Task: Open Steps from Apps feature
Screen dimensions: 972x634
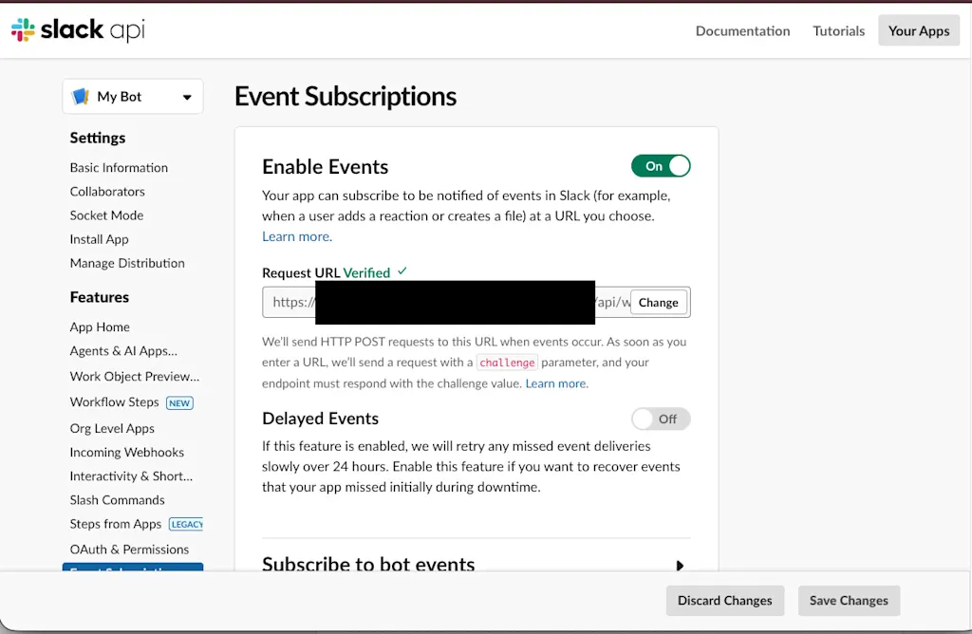Action: tap(115, 524)
